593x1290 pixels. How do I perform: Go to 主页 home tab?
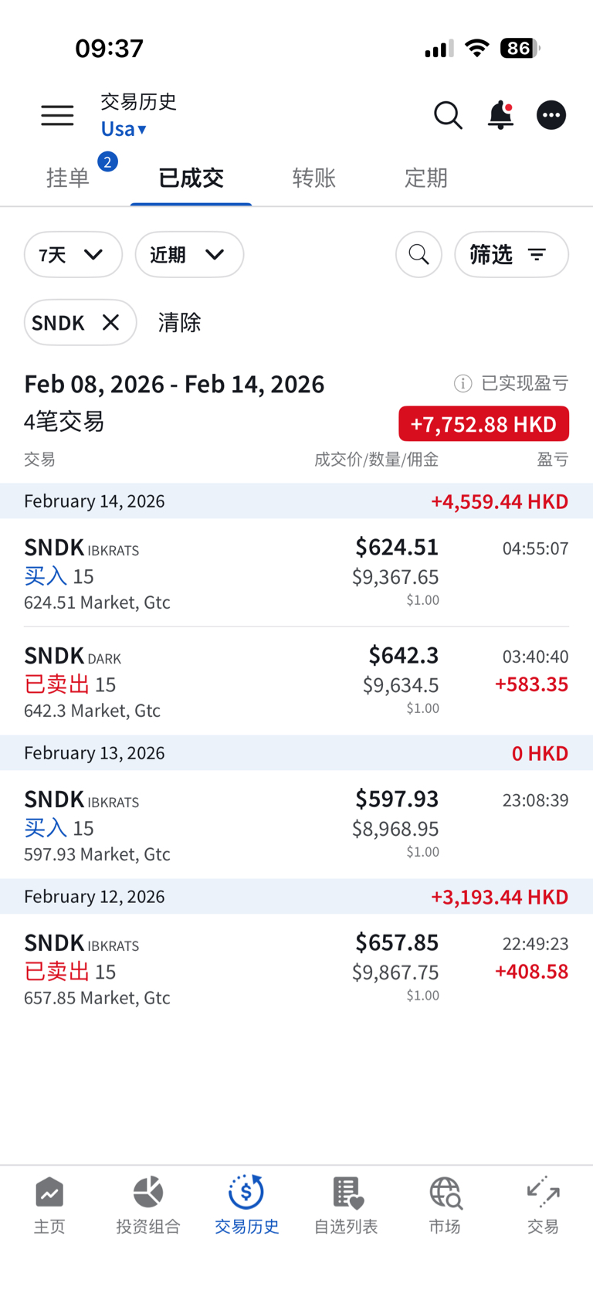click(49, 1205)
